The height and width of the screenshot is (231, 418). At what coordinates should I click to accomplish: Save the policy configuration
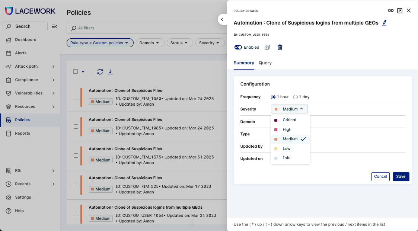point(401,177)
